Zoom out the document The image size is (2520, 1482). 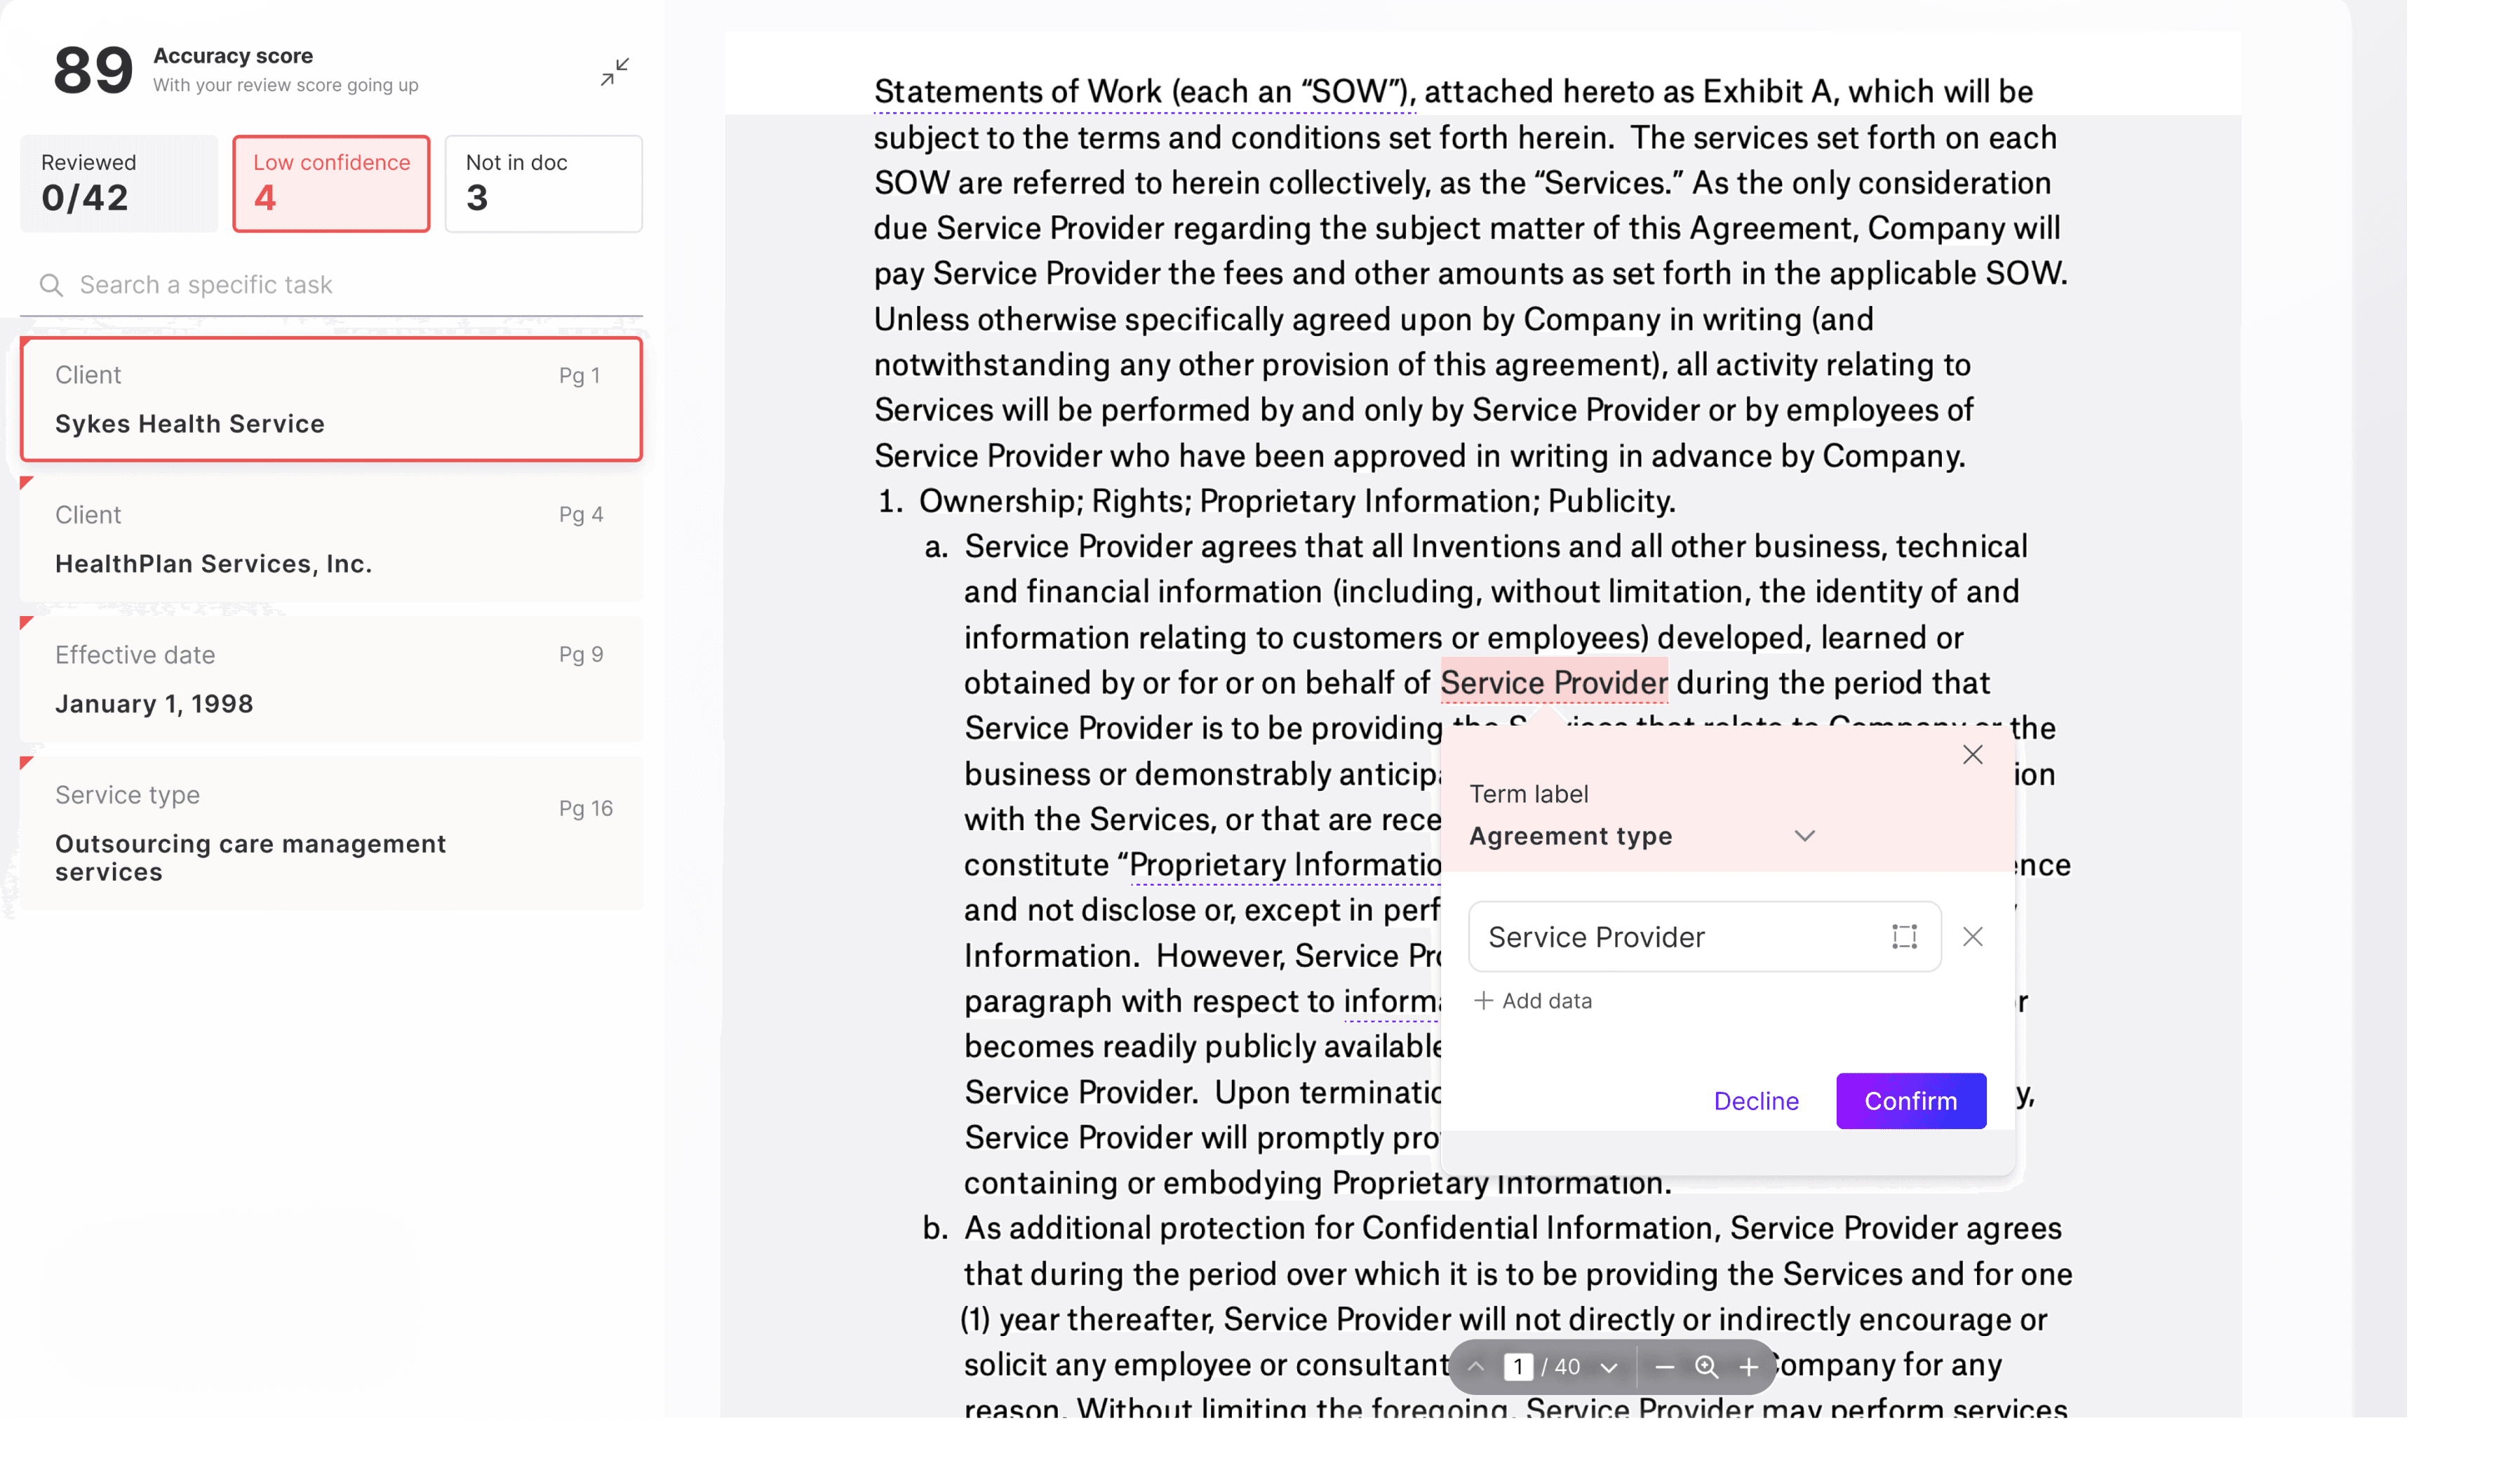point(1664,1367)
